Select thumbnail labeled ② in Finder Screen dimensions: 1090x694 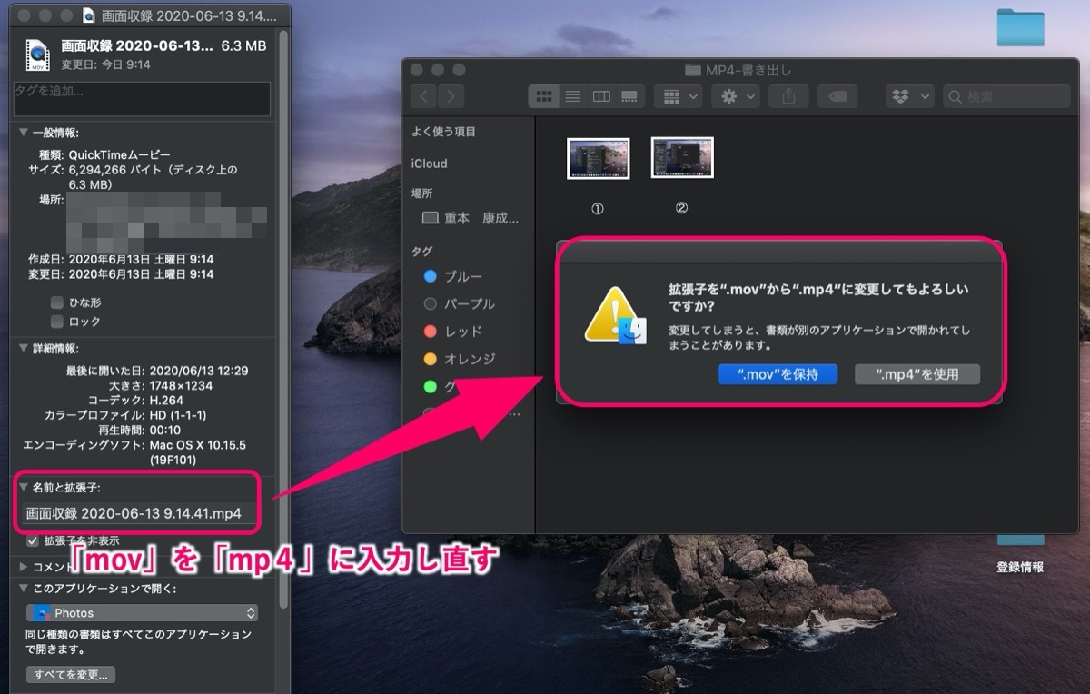[x=682, y=158]
